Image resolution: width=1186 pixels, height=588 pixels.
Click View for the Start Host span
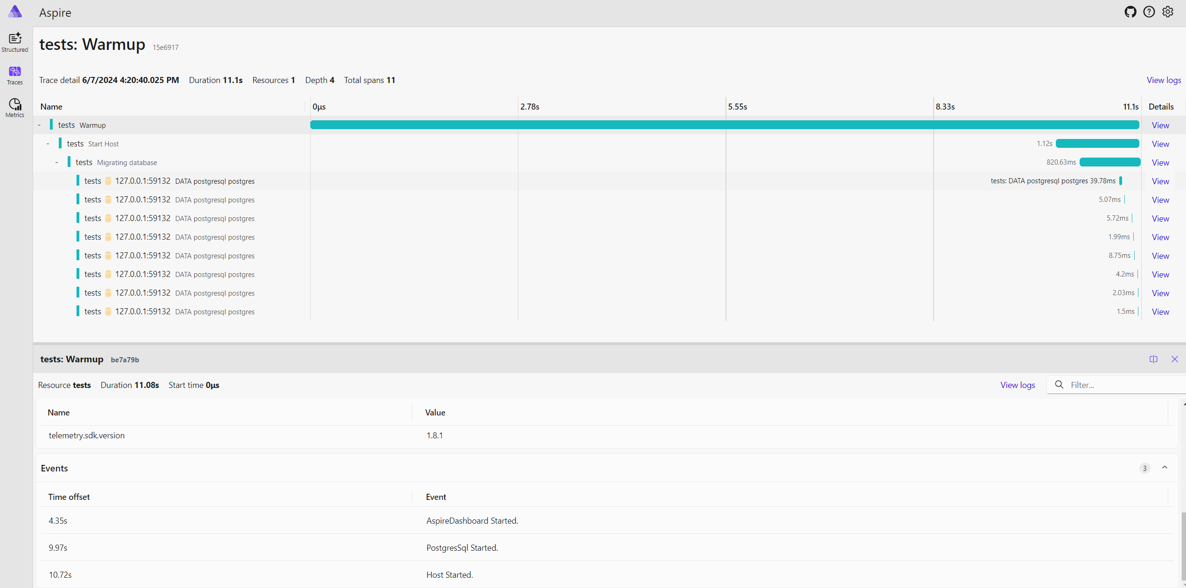point(1160,144)
